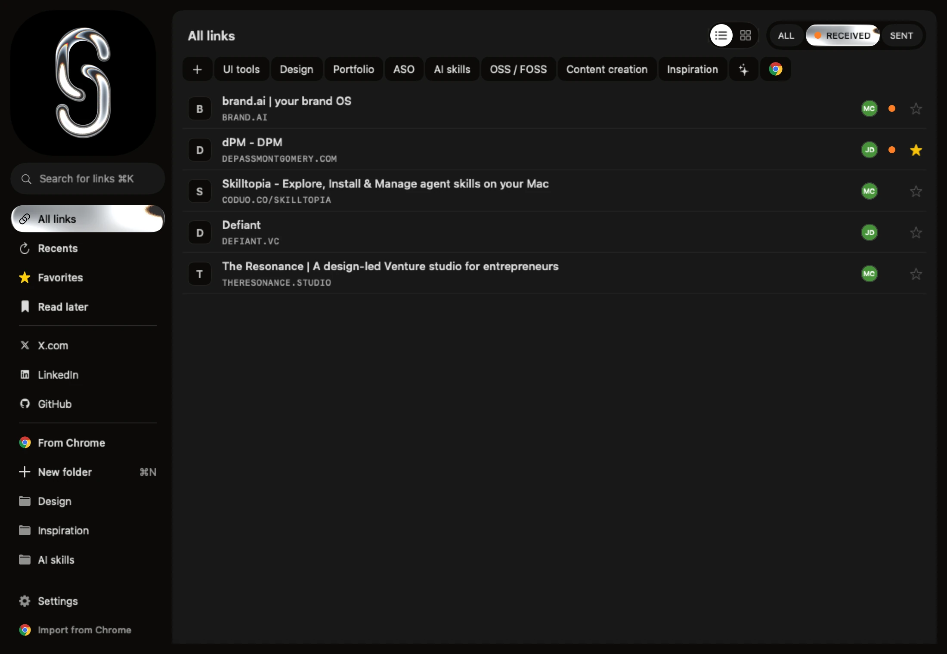Create a New folder
This screenshot has height=654, width=947.
point(88,472)
